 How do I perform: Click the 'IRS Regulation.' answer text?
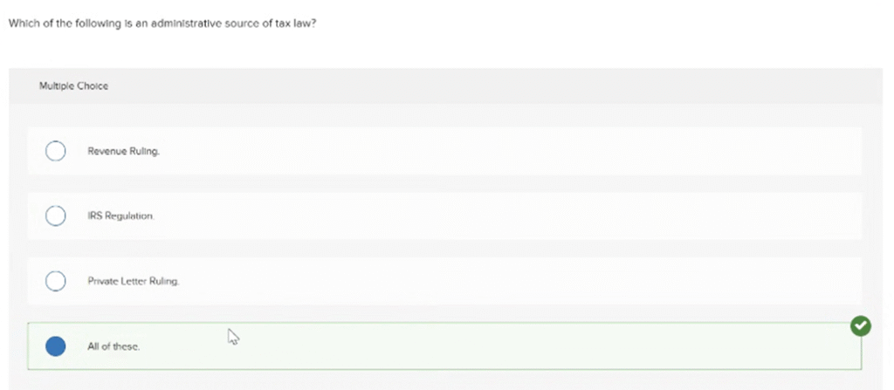[x=120, y=216]
